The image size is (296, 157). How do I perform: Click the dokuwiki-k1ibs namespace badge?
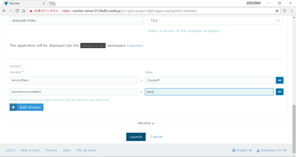(93, 46)
